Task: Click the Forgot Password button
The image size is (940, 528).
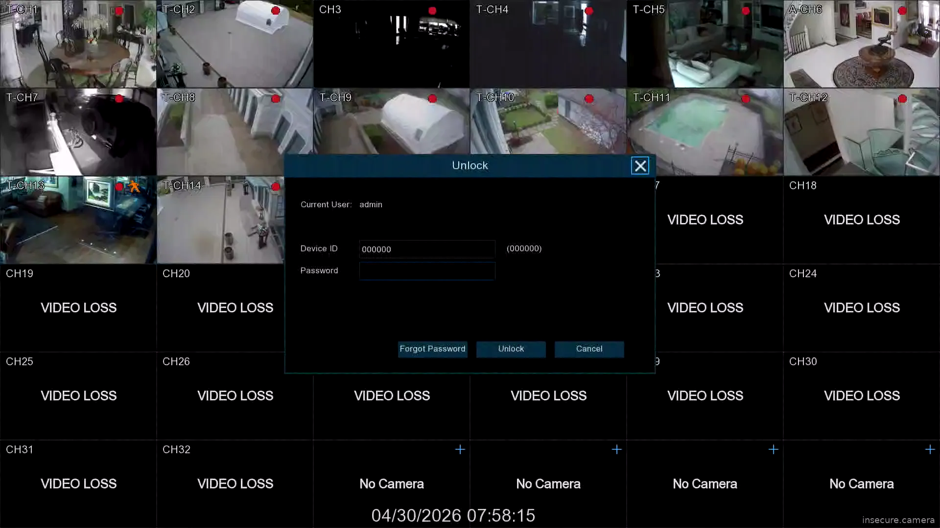Action: 432,349
